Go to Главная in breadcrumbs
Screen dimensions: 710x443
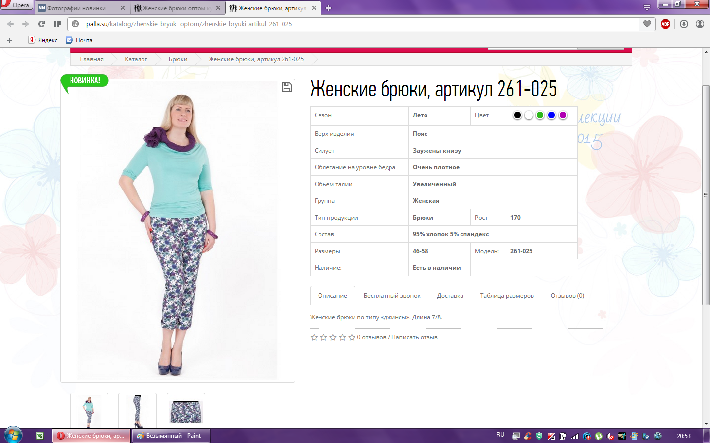92,59
